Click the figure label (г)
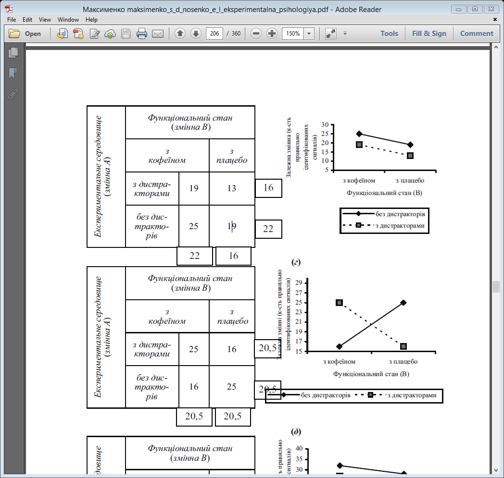This screenshot has width=504, height=478. click(x=296, y=262)
